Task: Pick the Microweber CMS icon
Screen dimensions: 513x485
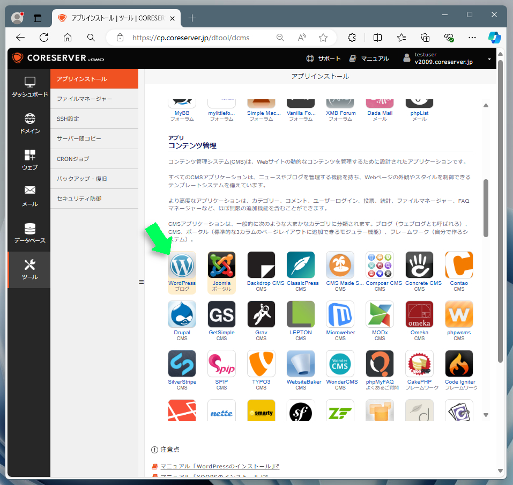Action: (340, 314)
